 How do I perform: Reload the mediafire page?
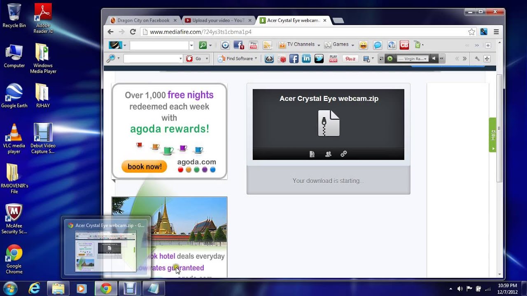tap(133, 32)
